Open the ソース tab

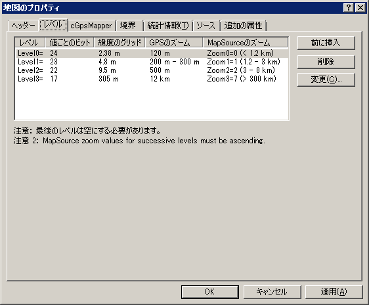coord(206,26)
